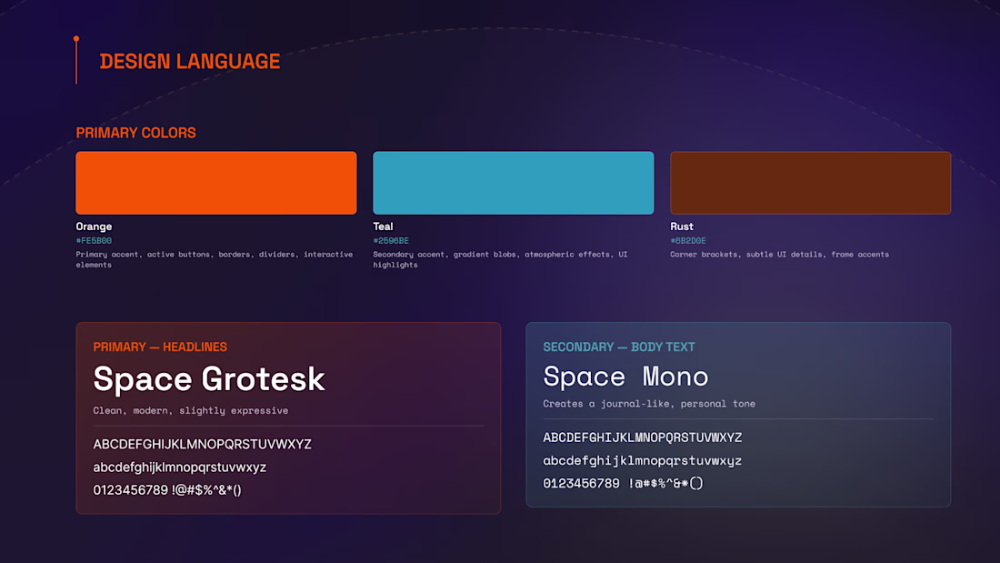The image size is (1000, 563).
Task: Click the Space Grotesk font name
Action: [209, 378]
